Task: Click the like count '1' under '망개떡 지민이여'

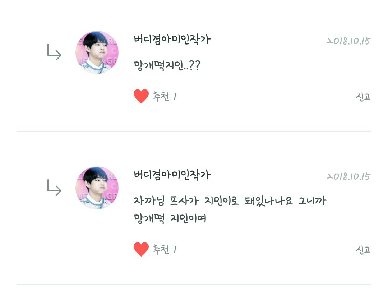Action: 175,249
